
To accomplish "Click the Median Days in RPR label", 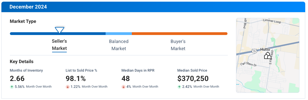I will (x=138, y=71).
